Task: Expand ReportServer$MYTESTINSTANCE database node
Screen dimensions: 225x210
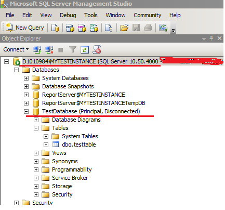Action: point(26,95)
